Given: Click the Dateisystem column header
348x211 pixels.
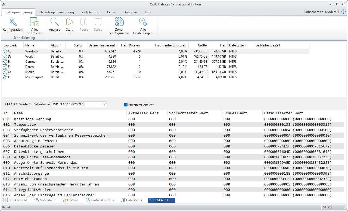Looking at the screenshot, I should coord(241,45).
